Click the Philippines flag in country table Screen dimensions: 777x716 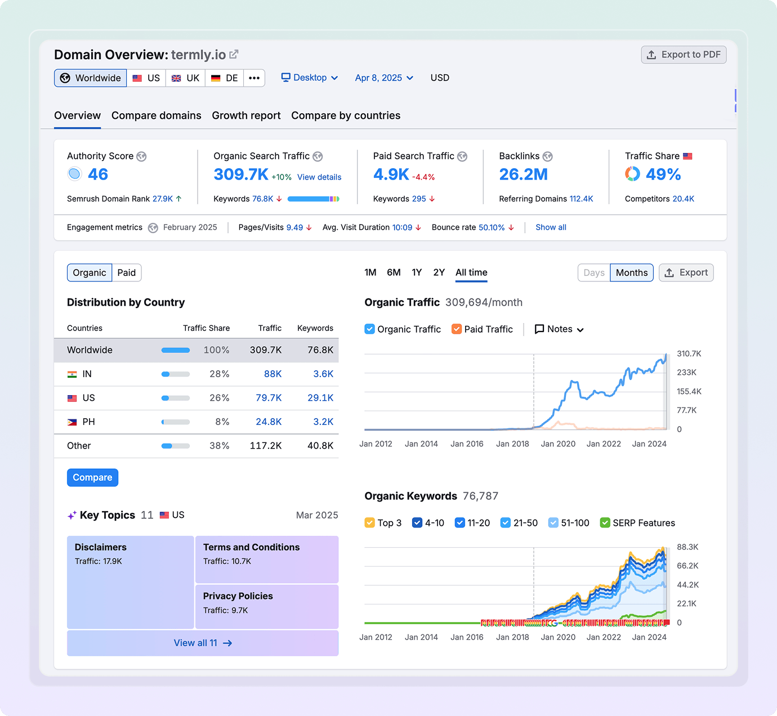(x=72, y=422)
